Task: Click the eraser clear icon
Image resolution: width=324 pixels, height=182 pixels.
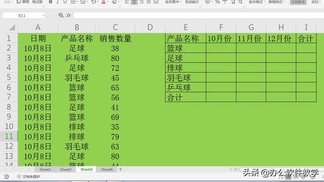Action: (x=114, y=2)
